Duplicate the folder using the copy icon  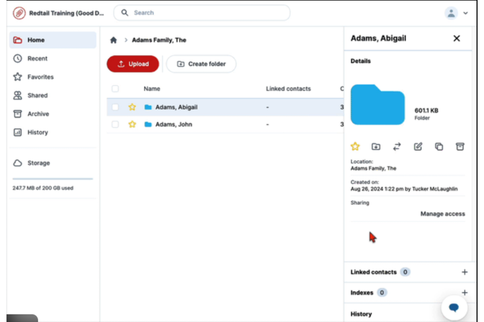pos(439,147)
